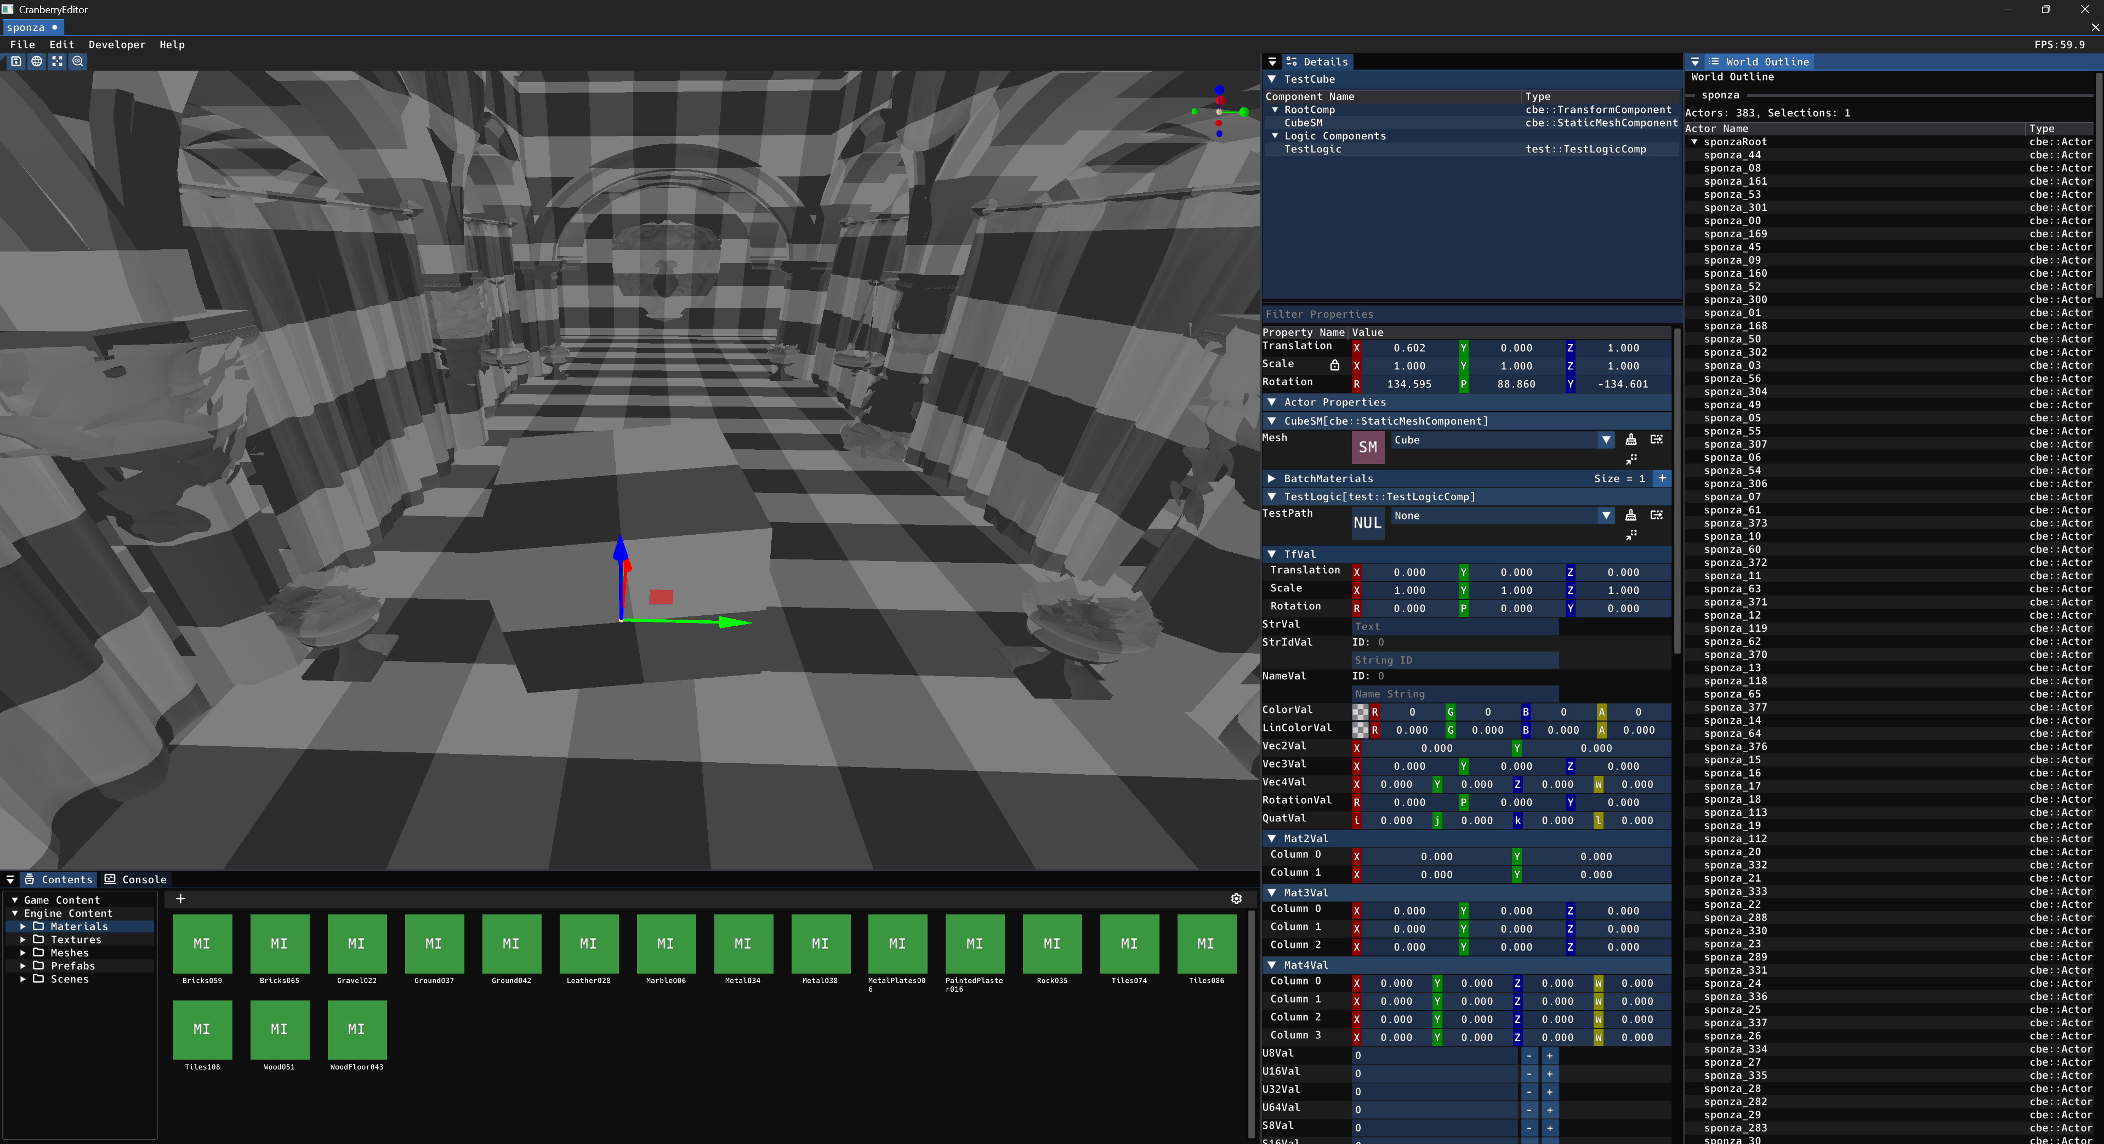Screen dimensions: 2104x1144
Task: Collapse the Mat4Val section
Action: coord(1272,964)
